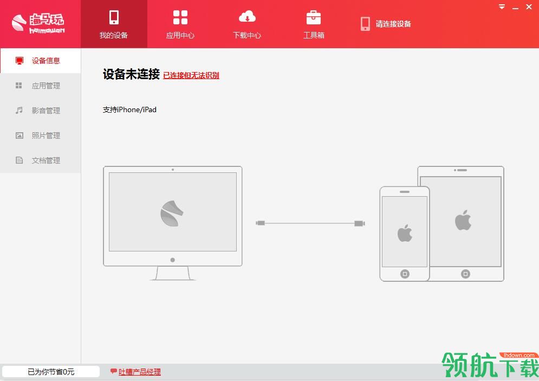
Task: Open the title bar dropdown menu arrow
Action: (x=502, y=7)
